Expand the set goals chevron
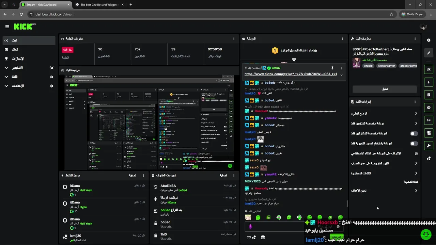436x245 pixels. point(416,191)
